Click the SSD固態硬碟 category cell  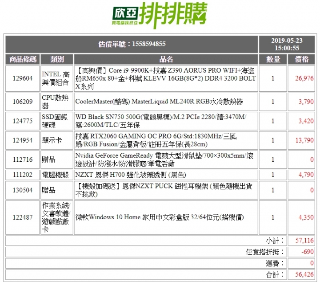57,121
